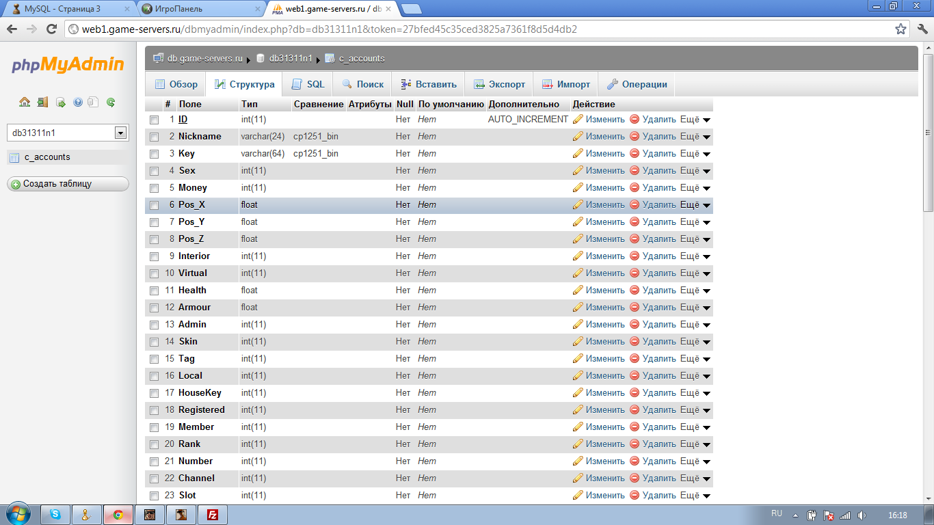Open the query window icon in sidebar
Image resolution: width=934 pixels, height=525 pixels.
[x=60, y=103]
